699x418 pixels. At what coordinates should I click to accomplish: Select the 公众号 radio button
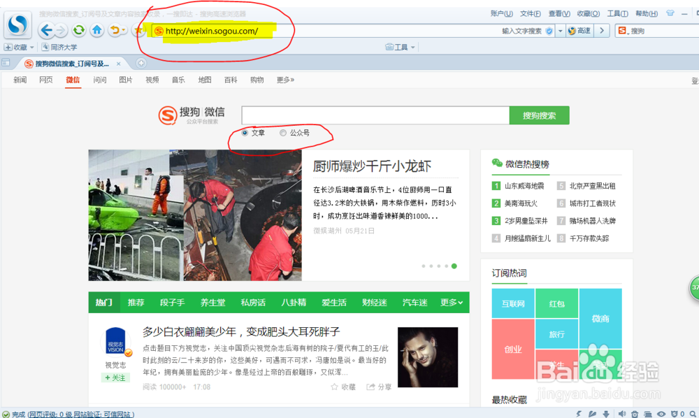[x=283, y=133]
